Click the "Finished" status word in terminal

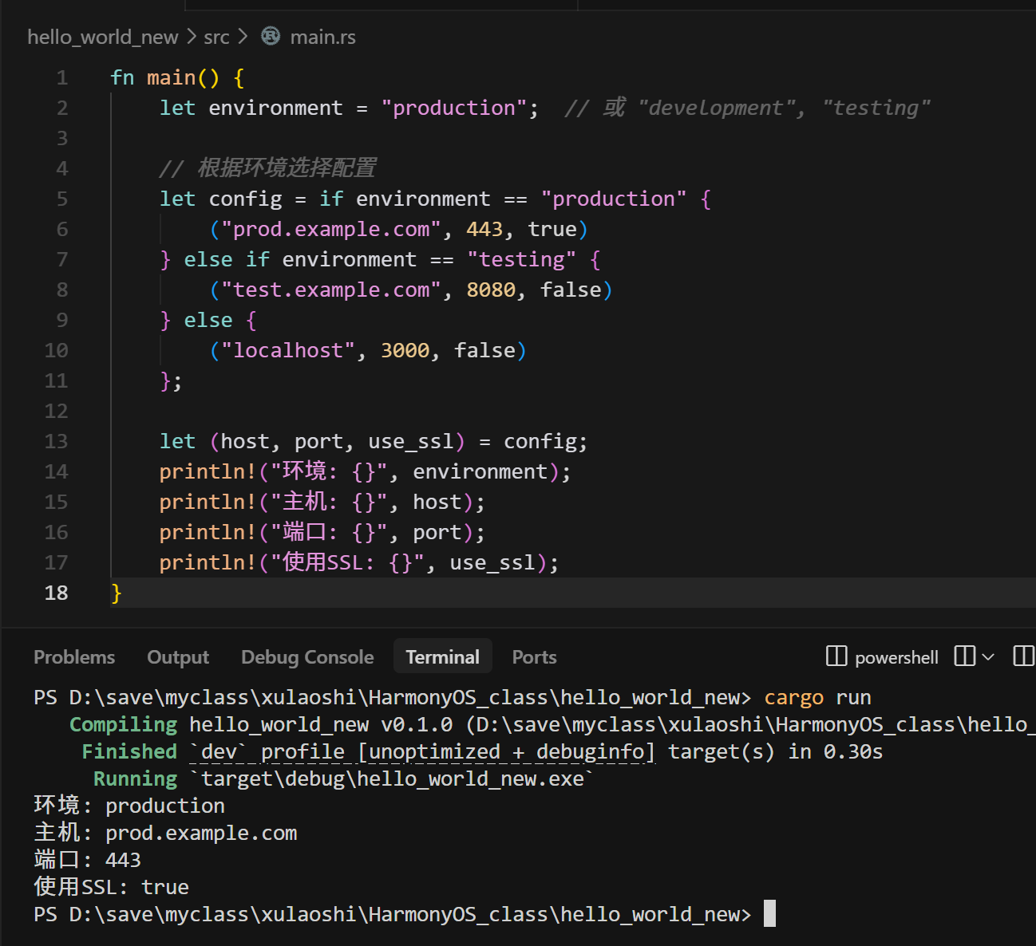coord(129,752)
